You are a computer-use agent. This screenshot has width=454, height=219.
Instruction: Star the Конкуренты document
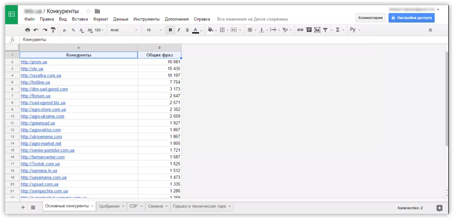pos(88,11)
